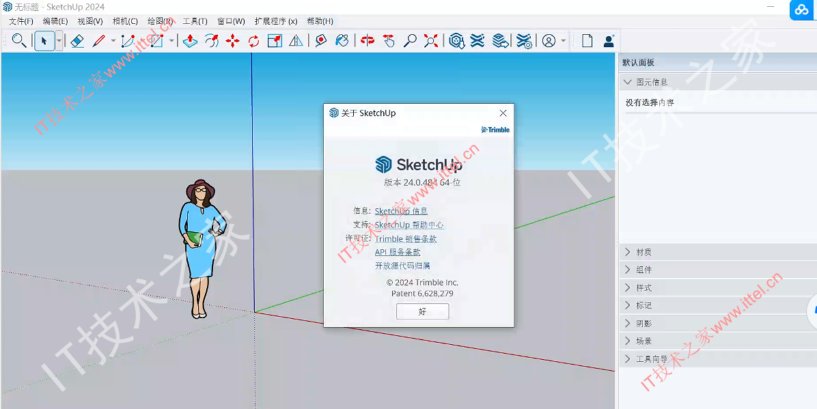817x409 pixels.
Task: Pick the Eraser tool
Action: (x=77, y=41)
